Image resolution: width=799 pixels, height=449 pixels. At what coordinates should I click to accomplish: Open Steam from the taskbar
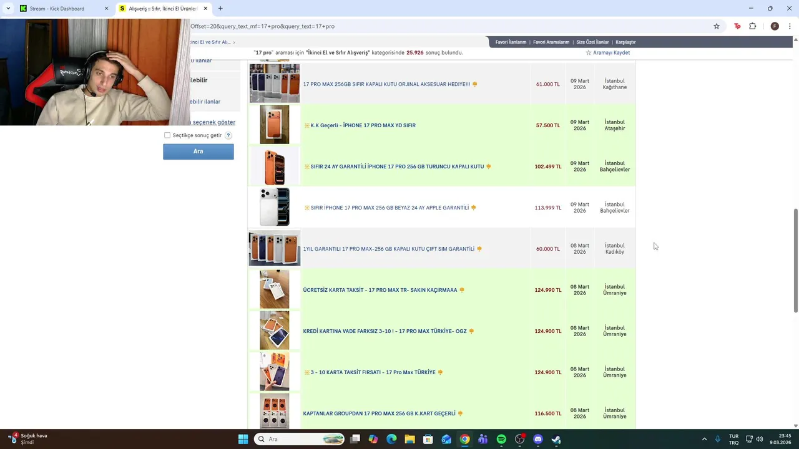point(556,439)
